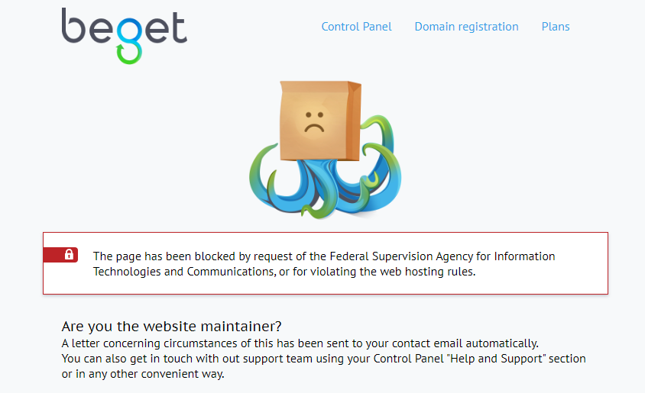Open the Control Panel link
645x393 pixels.
pyautogui.click(x=356, y=27)
